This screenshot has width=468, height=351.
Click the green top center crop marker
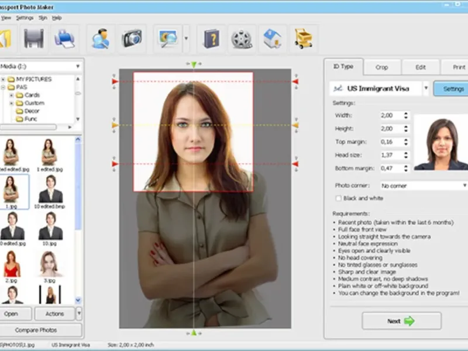(x=194, y=64)
